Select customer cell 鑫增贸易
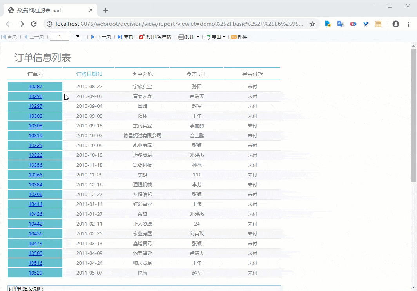The image size is (417, 291). click(142, 243)
